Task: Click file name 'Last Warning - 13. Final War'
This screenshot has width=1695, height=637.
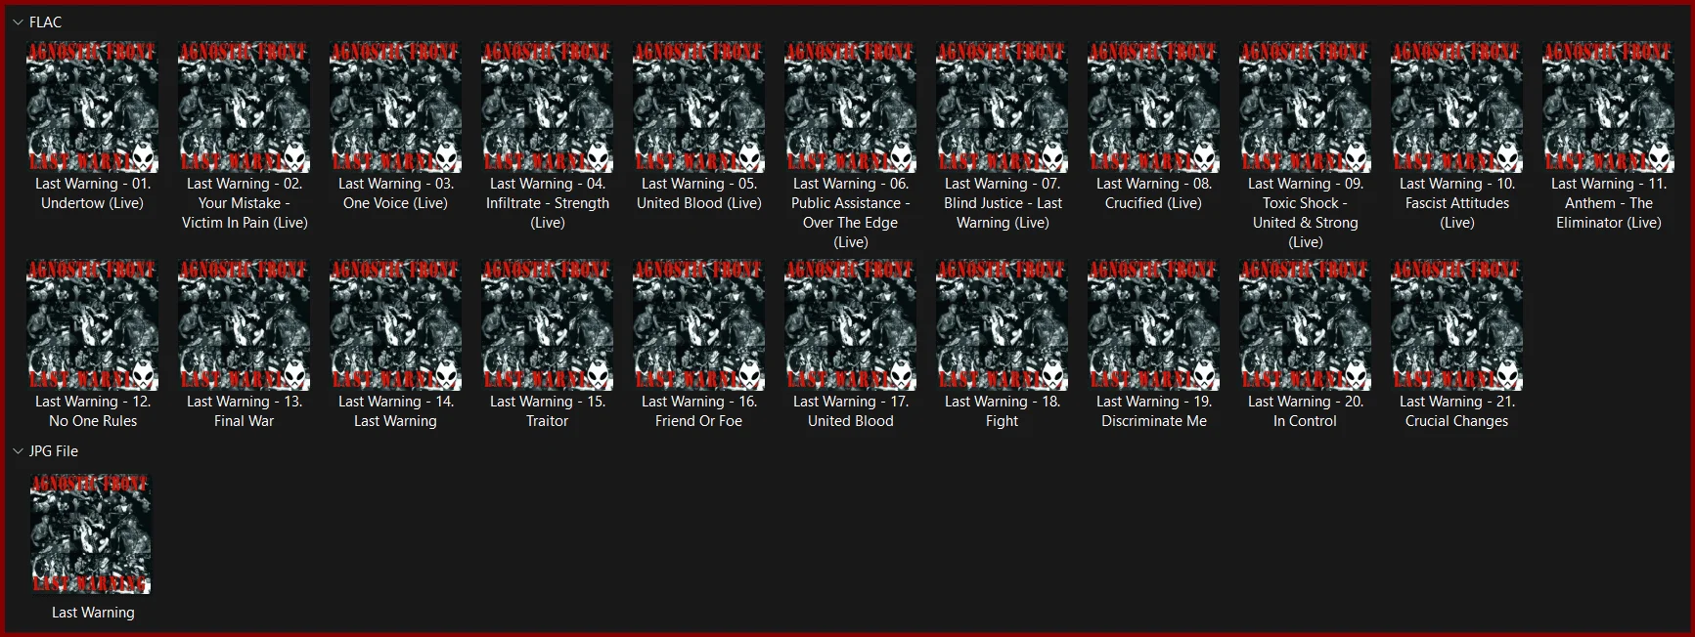Action: coord(245,411)
